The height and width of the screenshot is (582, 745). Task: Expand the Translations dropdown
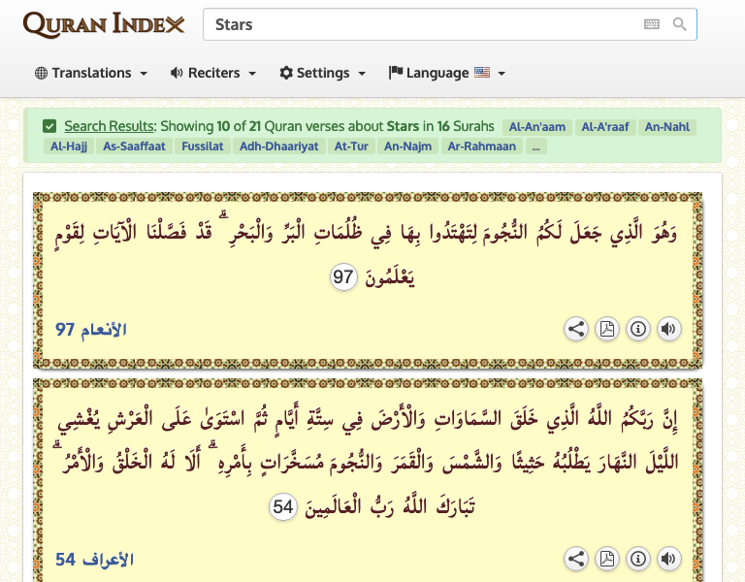91,73
